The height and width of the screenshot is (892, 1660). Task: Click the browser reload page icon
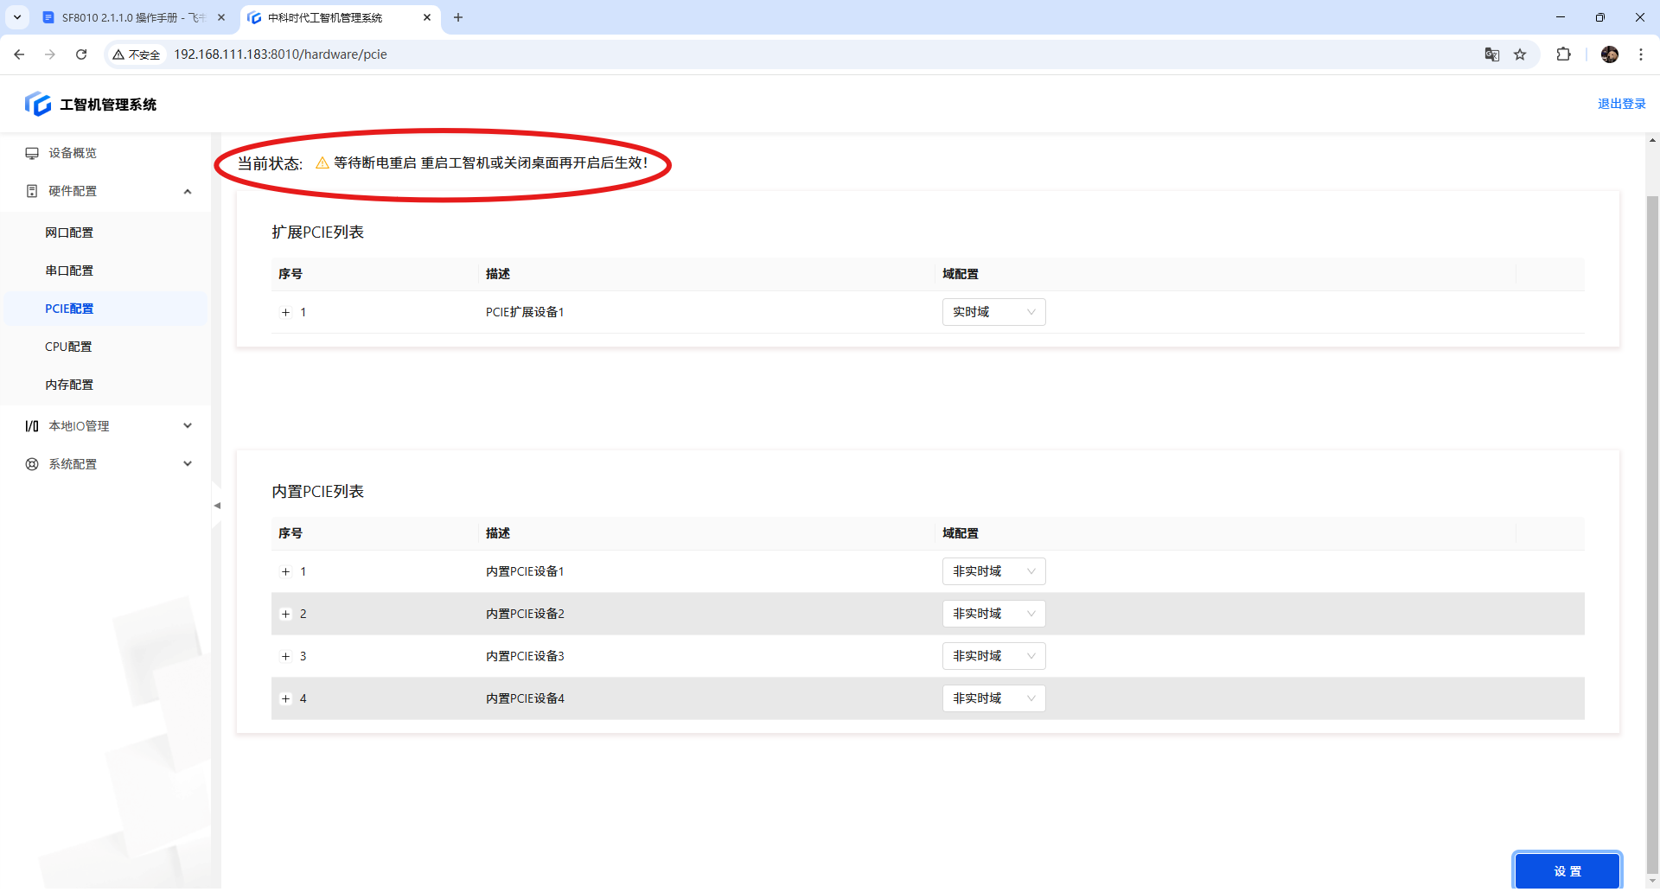tap(81, 54)
